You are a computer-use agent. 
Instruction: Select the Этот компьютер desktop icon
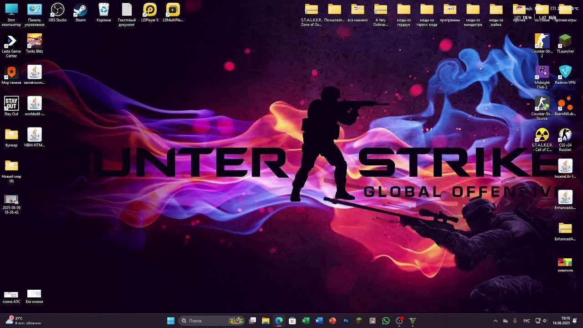(x=11, y=14)
